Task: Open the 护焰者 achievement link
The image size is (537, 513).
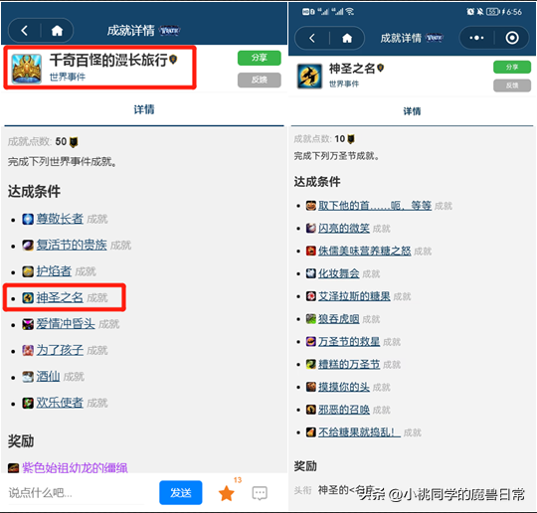Action: click(54, 271)
